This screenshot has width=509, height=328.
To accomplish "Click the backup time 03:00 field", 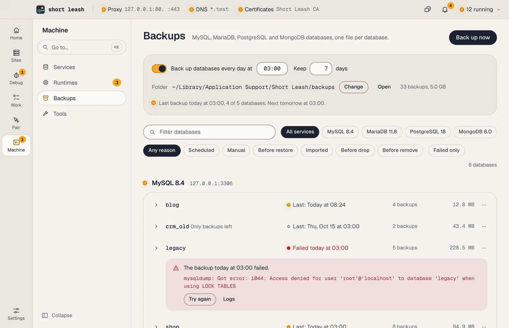I will point(272,69).
